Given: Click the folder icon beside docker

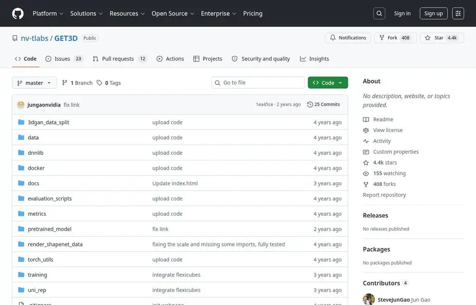Looking at the screenshot, I should [21, 168].
